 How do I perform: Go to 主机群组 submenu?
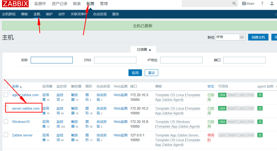click(9, 14)
